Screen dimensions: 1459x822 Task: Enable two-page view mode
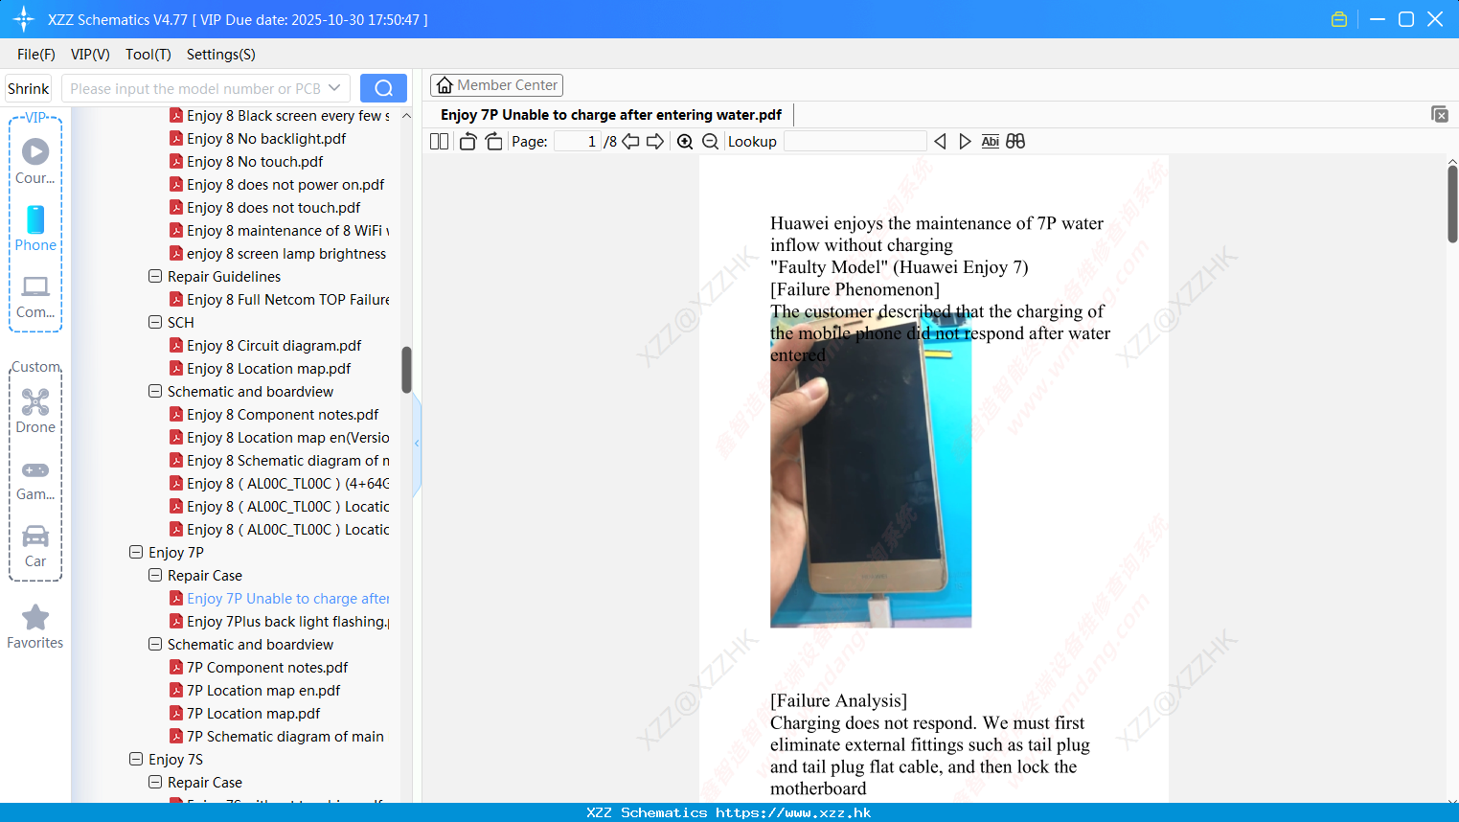(x=439, y=141)
